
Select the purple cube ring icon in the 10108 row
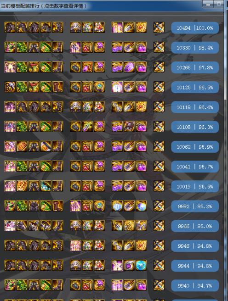[x=99, y=127]
